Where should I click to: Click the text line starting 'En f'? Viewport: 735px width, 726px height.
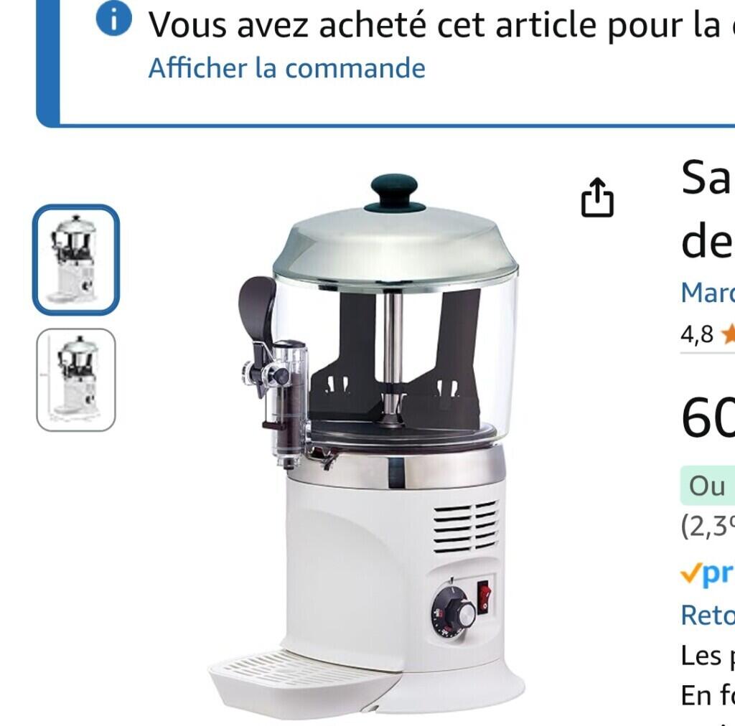pyautogui.click(x=708, y=695)
